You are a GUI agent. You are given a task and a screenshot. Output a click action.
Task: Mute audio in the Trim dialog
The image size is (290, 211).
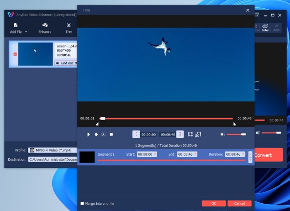click(x=223, y=135)
